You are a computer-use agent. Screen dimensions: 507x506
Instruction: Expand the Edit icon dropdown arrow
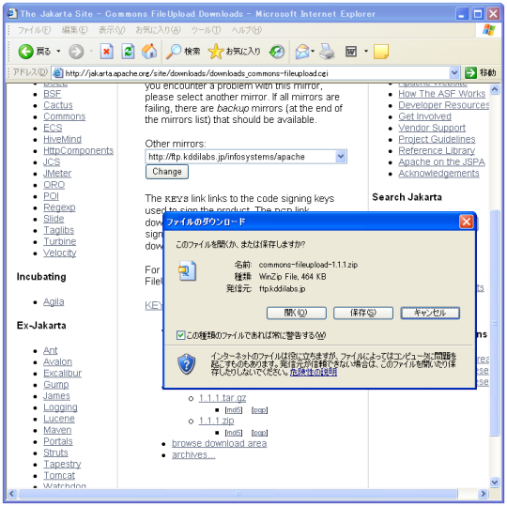point(366,52)
